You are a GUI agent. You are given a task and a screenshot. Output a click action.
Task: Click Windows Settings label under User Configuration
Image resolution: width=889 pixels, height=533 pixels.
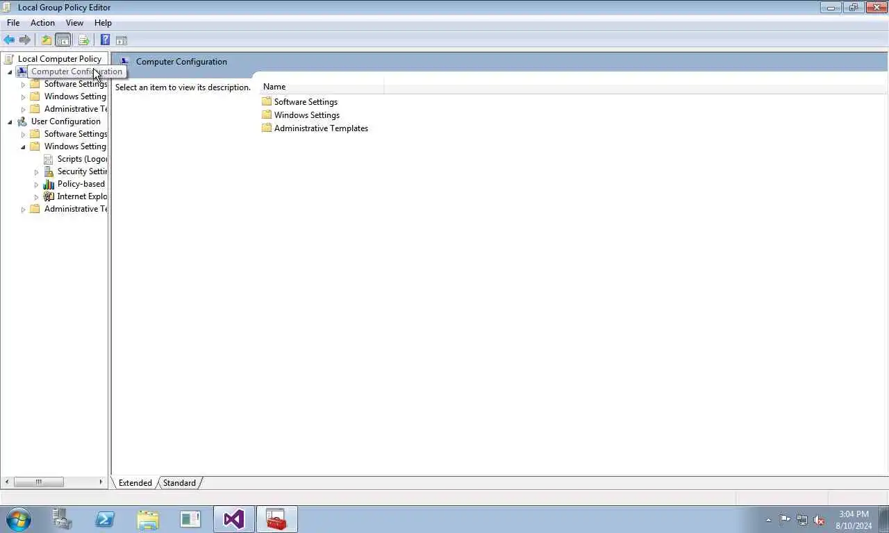(75, 146)
